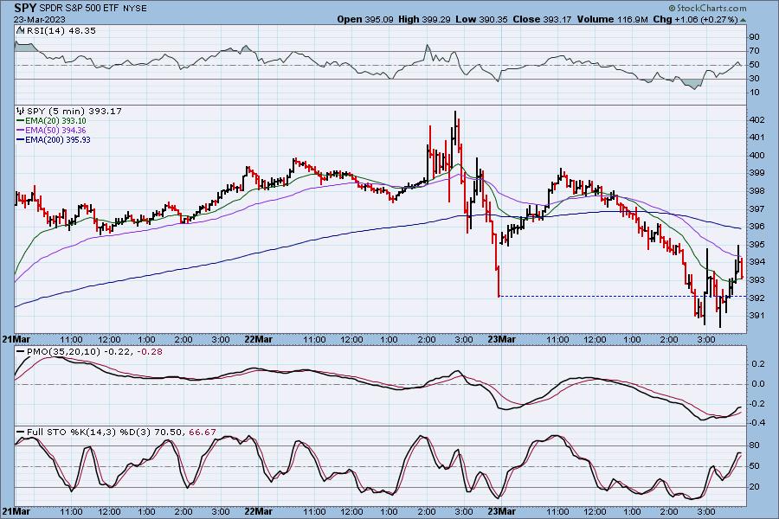Select the dark blue EMA(200) legend swatch
This screenshot has height=519, width=779.
21,139
